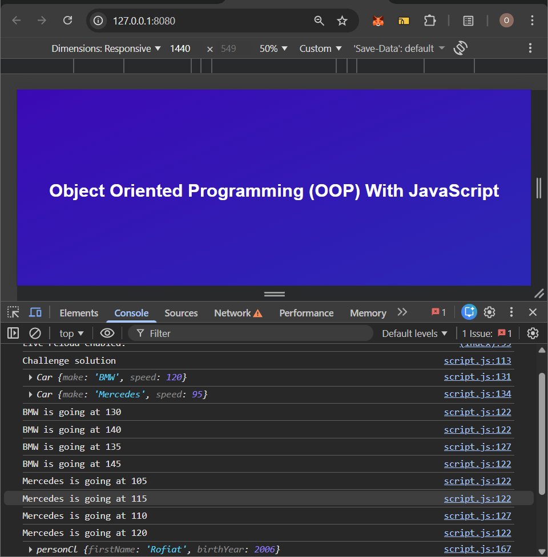Click the rotate screen orientation icon
Screen dimensions: 548x557
click(x=461, y=48)
